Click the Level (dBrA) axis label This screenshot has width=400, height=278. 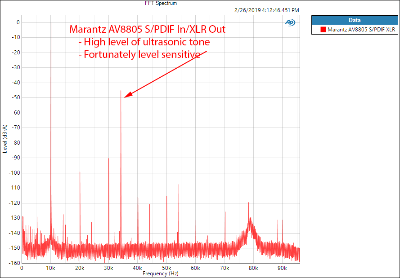pos(5,139)
